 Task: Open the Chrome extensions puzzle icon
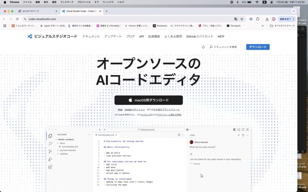pyautogui.click(x=257, y=19)
